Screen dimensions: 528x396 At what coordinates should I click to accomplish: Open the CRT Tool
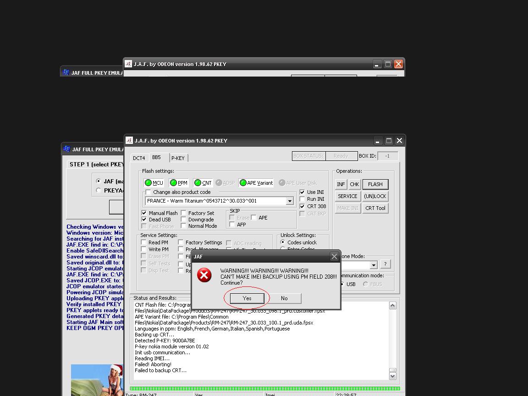click(375, 208)
